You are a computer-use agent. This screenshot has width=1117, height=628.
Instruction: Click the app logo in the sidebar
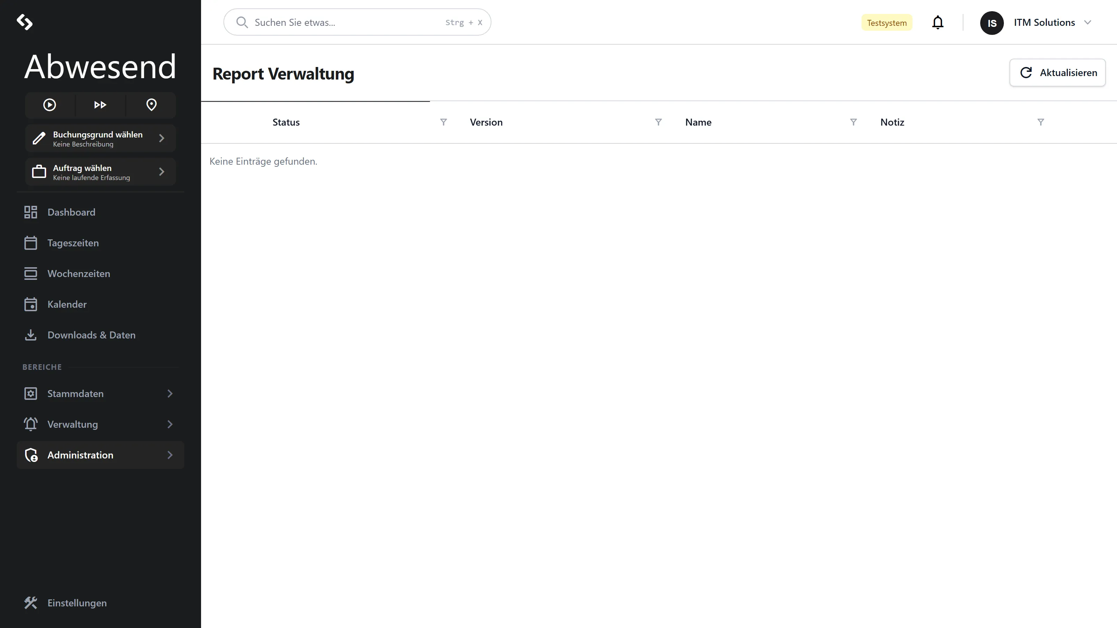click(25, 22)
